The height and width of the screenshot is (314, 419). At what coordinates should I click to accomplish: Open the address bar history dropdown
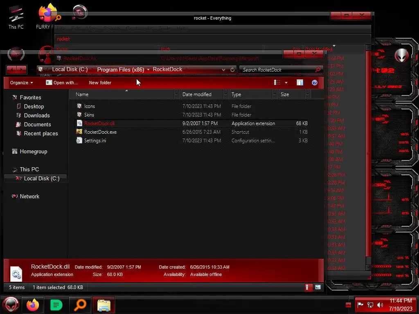(x=223, y=70)
